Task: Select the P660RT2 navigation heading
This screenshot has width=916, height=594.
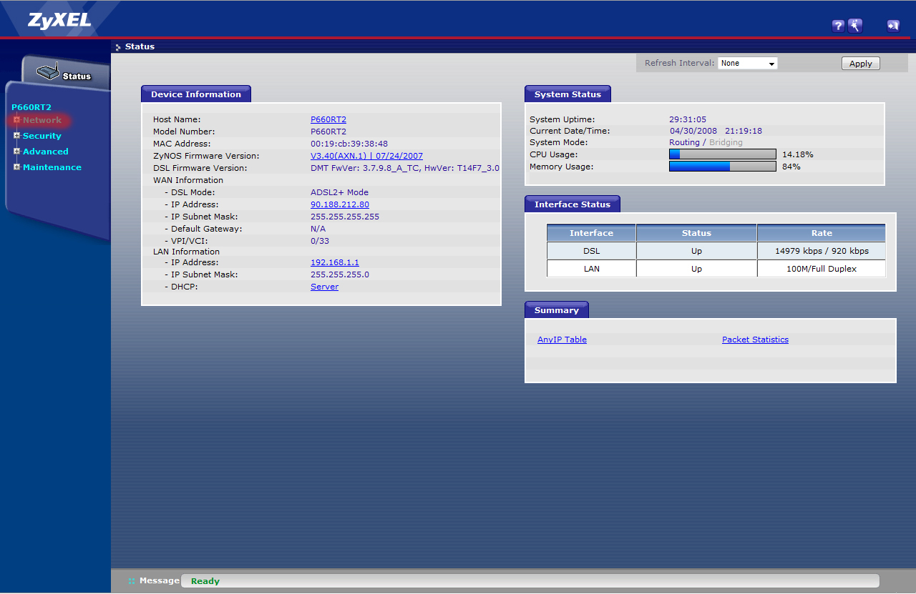Action: coord(31,107)
